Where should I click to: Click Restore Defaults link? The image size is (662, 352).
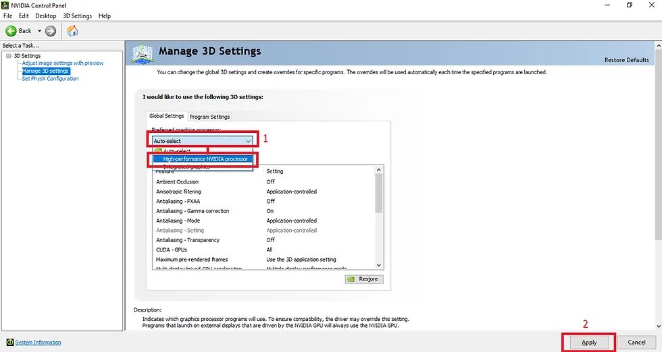coord(627,60)
